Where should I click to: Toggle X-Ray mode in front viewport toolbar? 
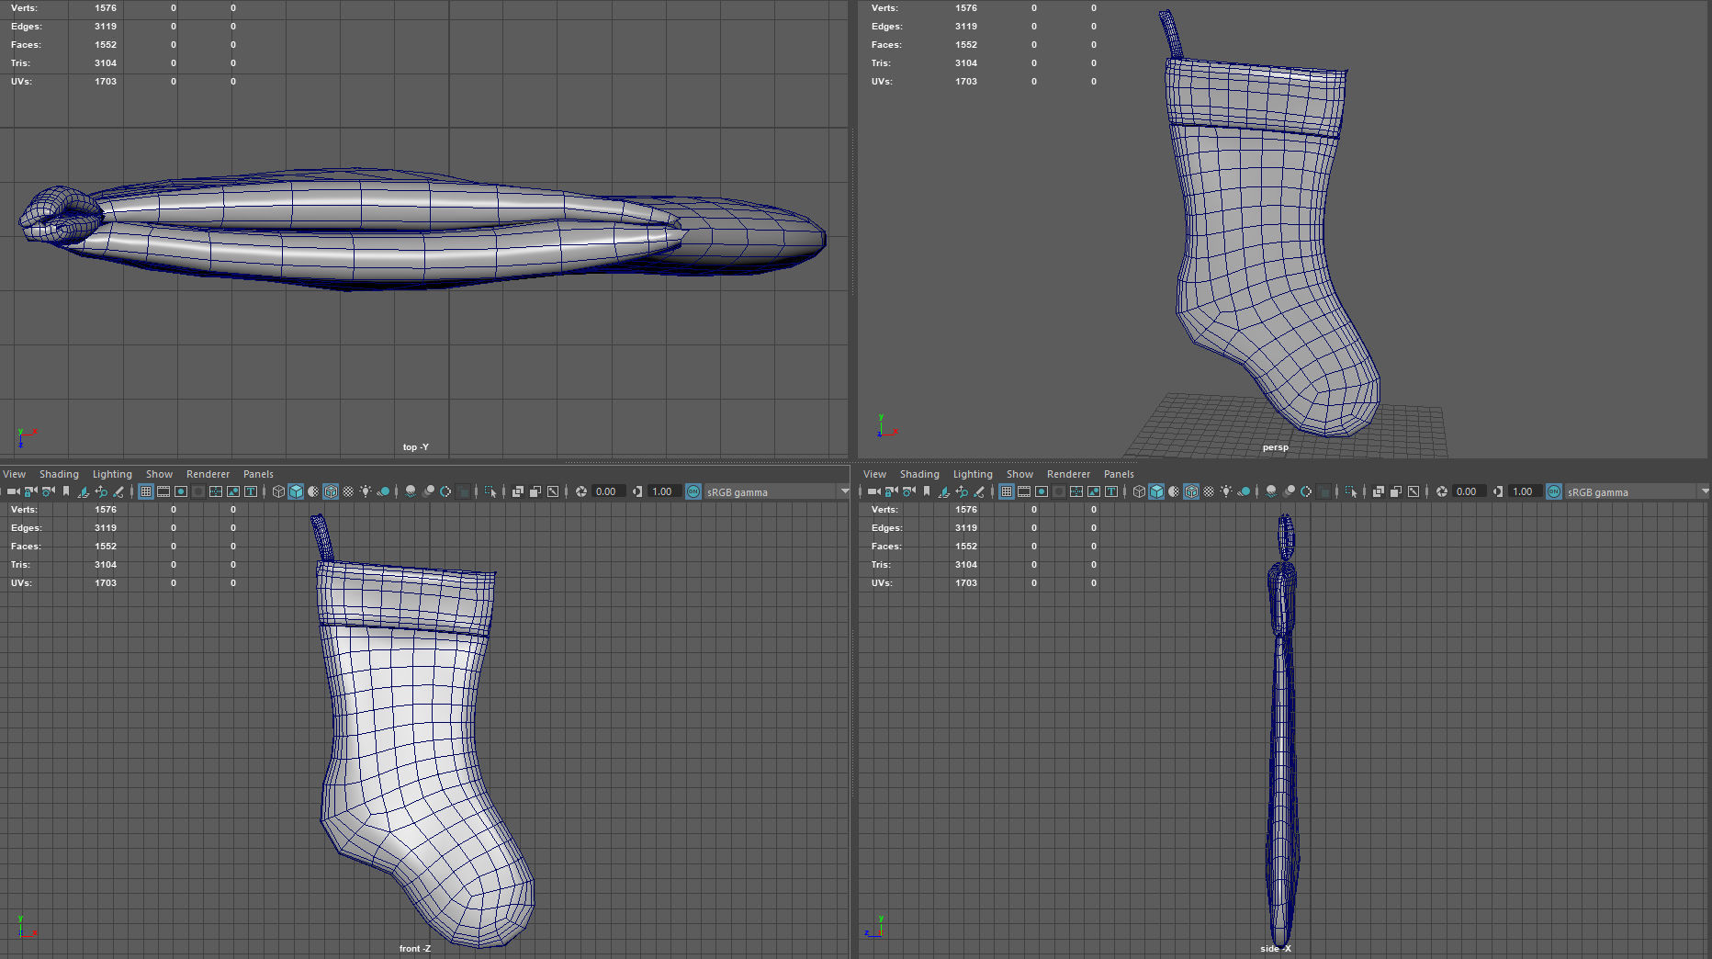[518, 491]
